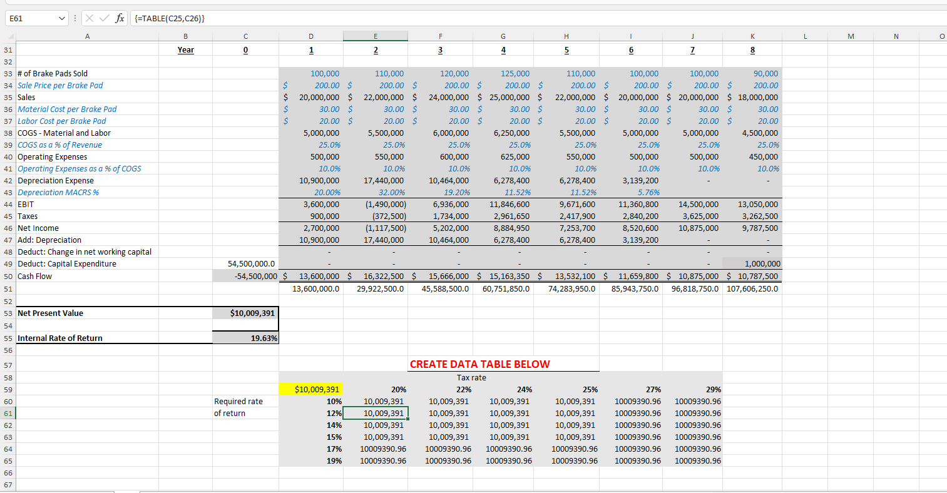Viewport: 947px width, 493px height.
Task: Click the NPV result $10,009,391 in column C
Action: click(x=246, y=313)
